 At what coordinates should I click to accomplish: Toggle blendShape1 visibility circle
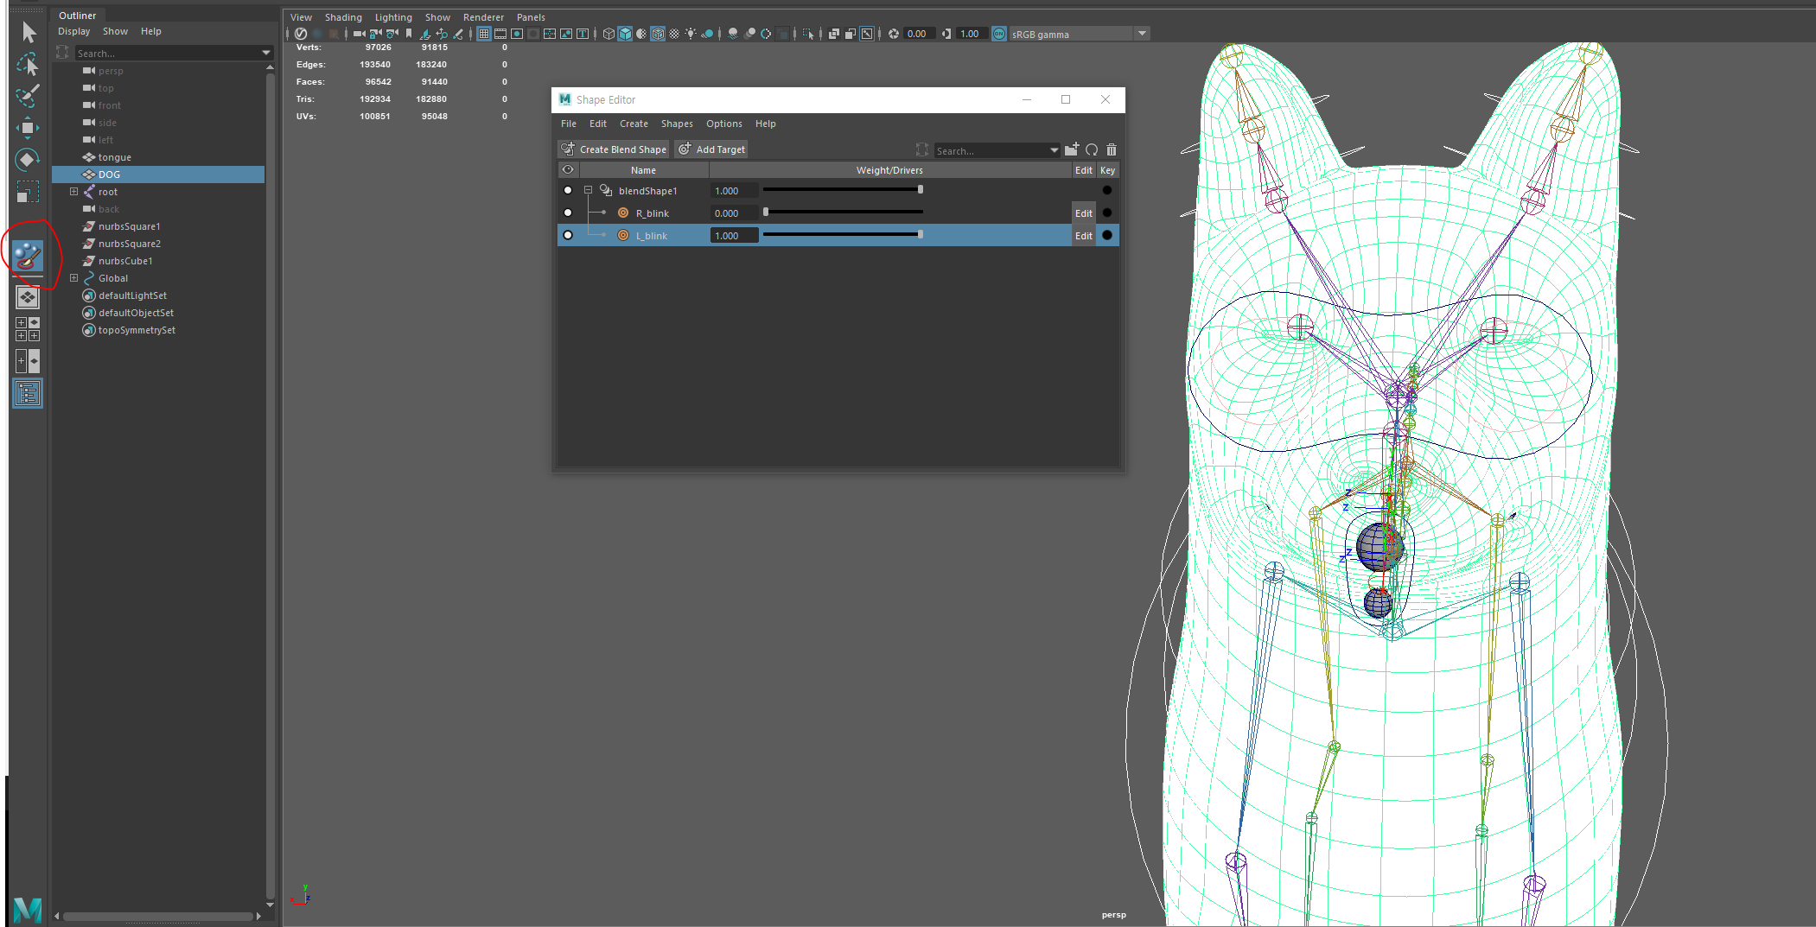(568, 190)
